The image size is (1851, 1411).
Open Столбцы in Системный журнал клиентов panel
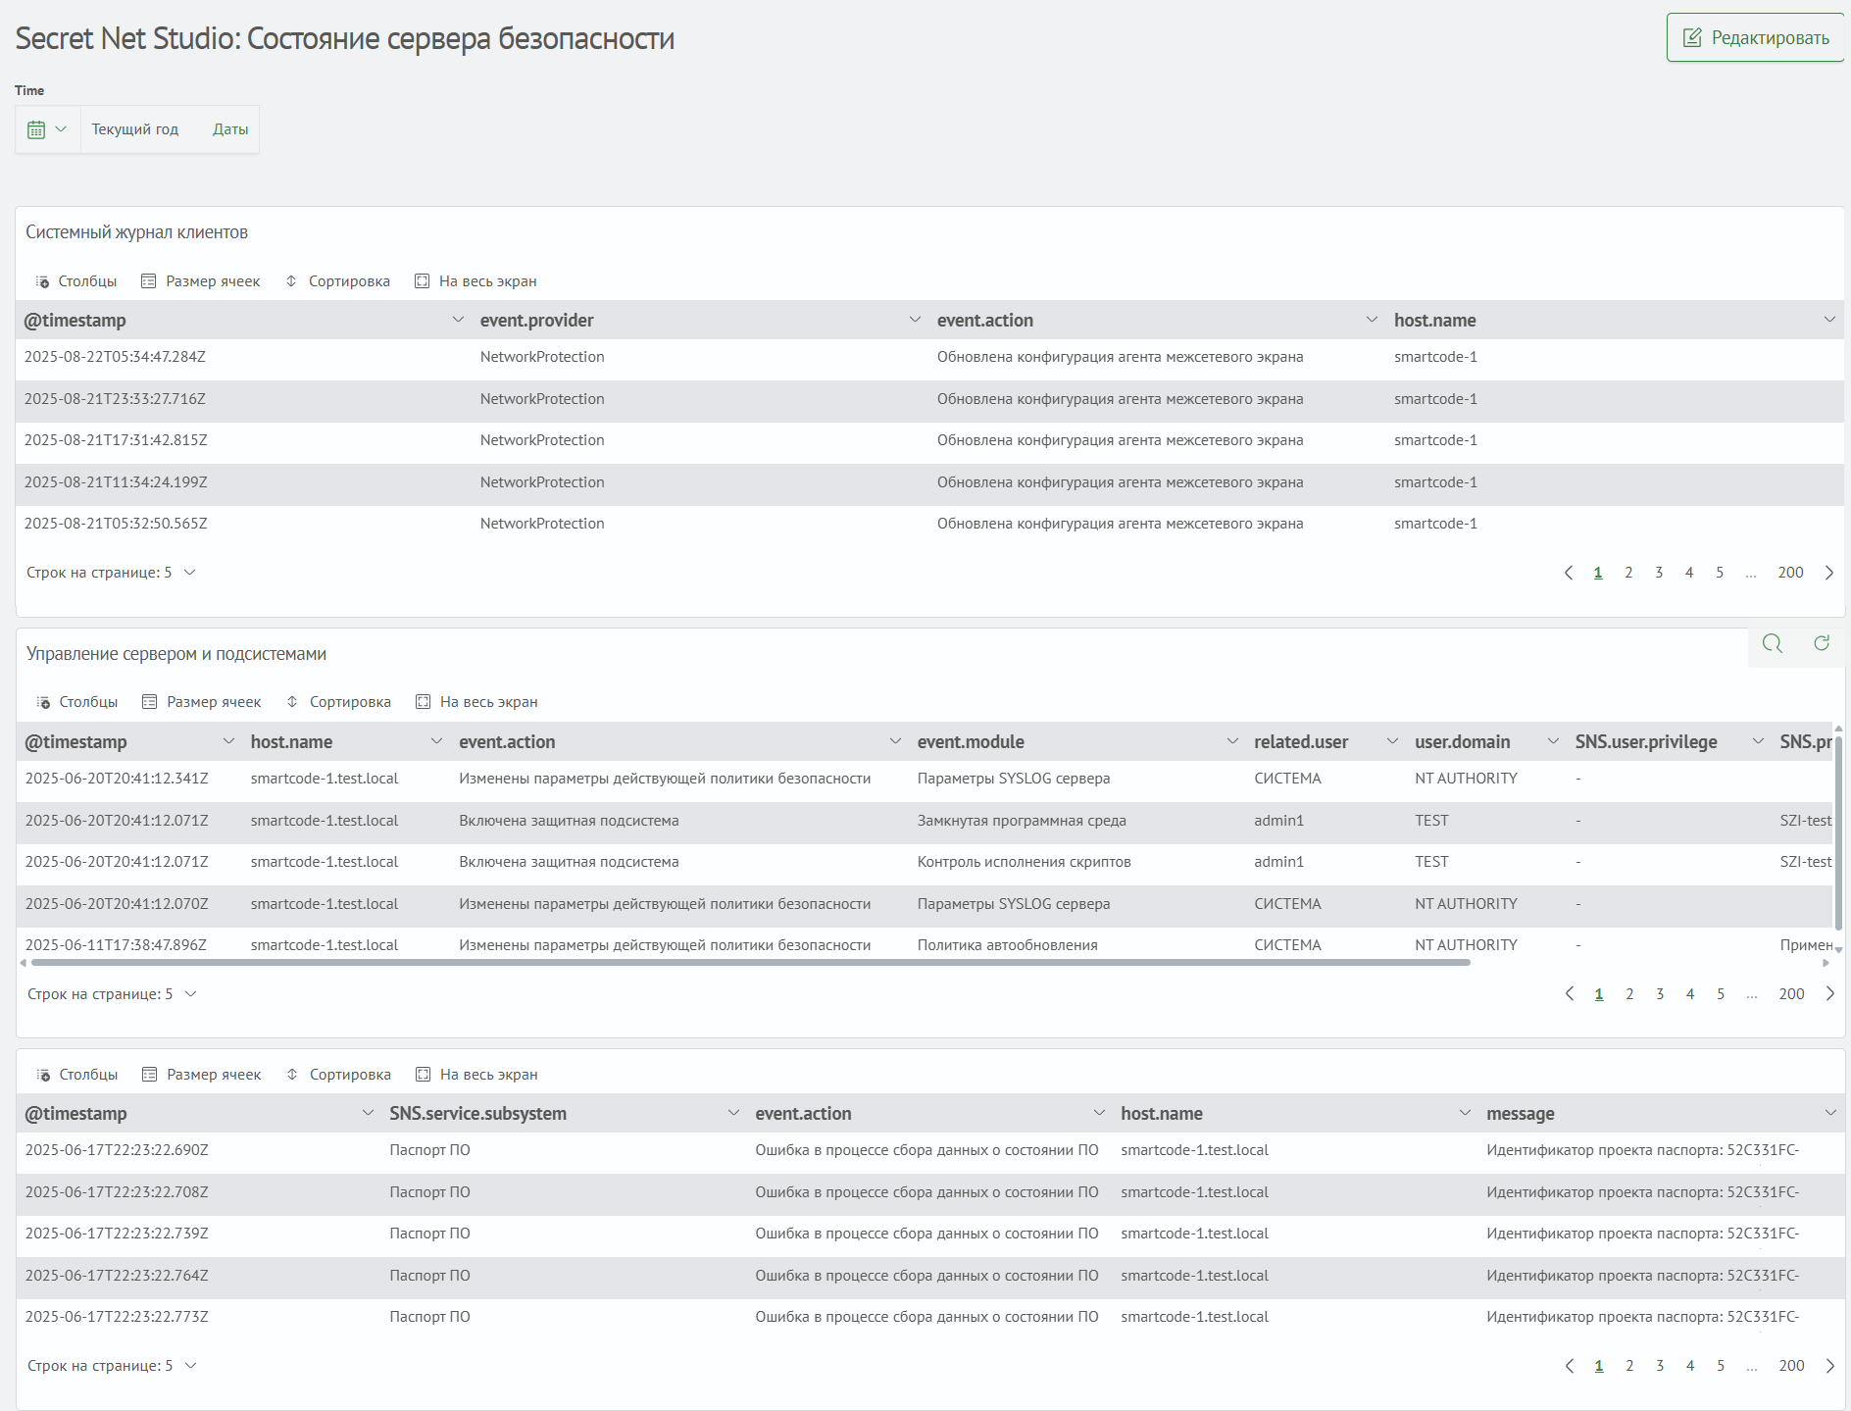[76, 281]
